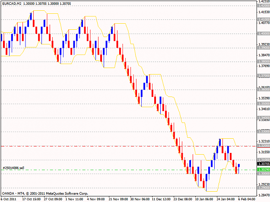Click the 27 Oct 09:00 time label
270x202 pixels.
click(x=53, y=199)
